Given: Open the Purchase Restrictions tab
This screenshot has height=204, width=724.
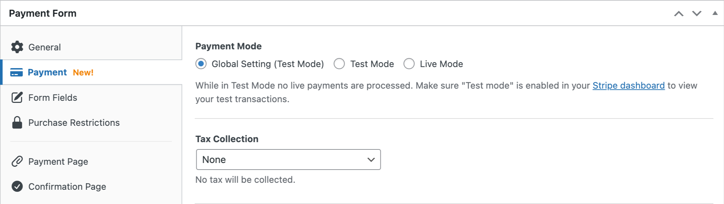Looking at the screenshot, I should [74, 123].
